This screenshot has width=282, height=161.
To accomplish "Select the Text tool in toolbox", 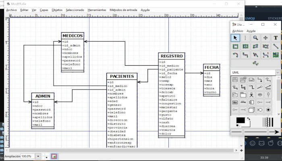I will tap(276, 37).
